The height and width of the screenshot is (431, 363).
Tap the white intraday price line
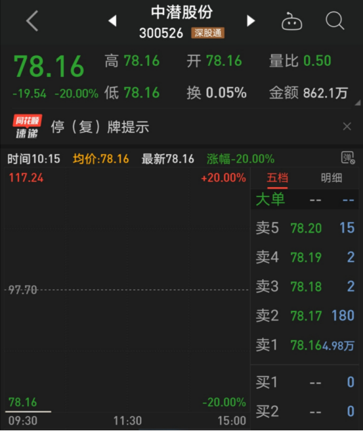tap(28, 411)
